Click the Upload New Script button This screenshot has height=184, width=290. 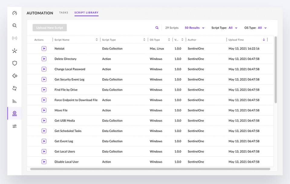click(x=50, y=28)
